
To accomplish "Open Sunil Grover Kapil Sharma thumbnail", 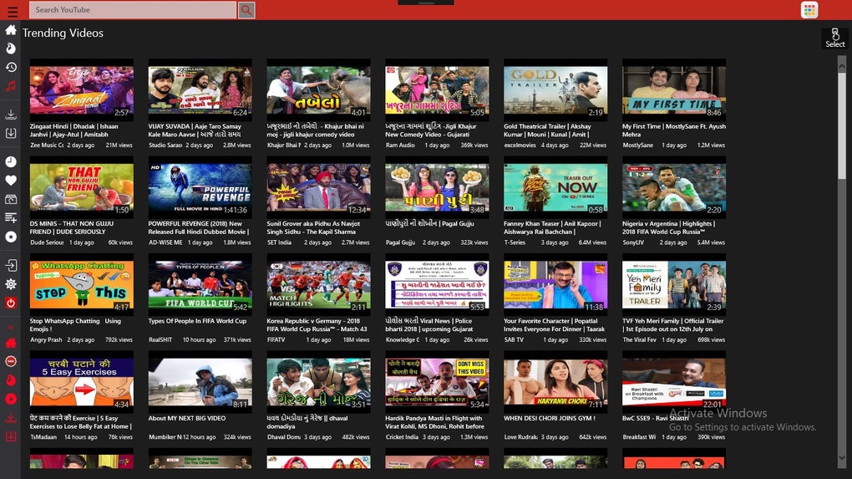I will (318, 187).
